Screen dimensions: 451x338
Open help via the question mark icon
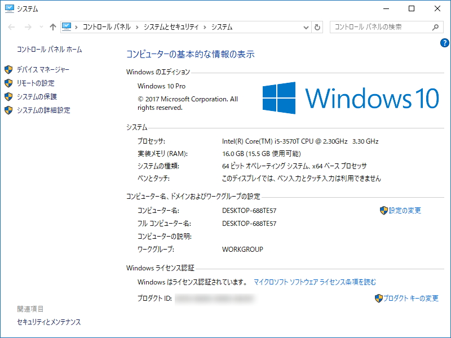point(446,42)
